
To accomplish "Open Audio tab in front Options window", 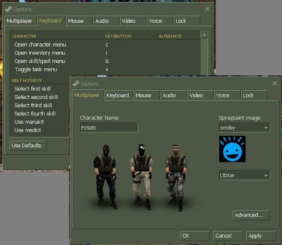I will [x=173, y=95].
